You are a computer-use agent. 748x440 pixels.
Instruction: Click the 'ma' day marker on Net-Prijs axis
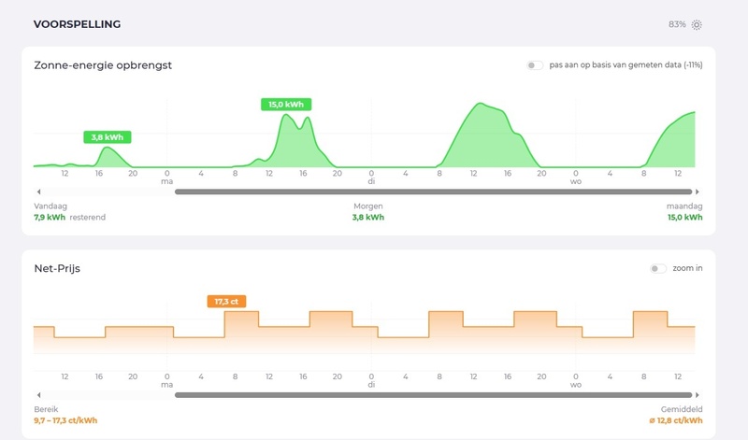pos(167,385)
